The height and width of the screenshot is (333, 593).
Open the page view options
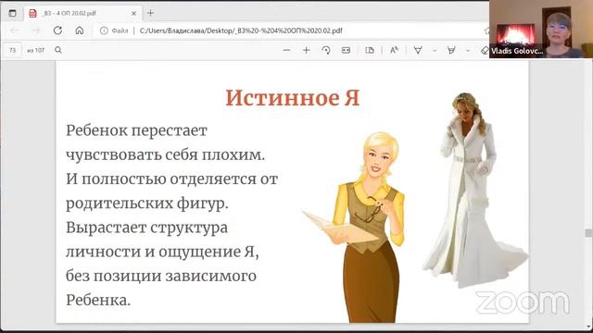coord(370,50)
